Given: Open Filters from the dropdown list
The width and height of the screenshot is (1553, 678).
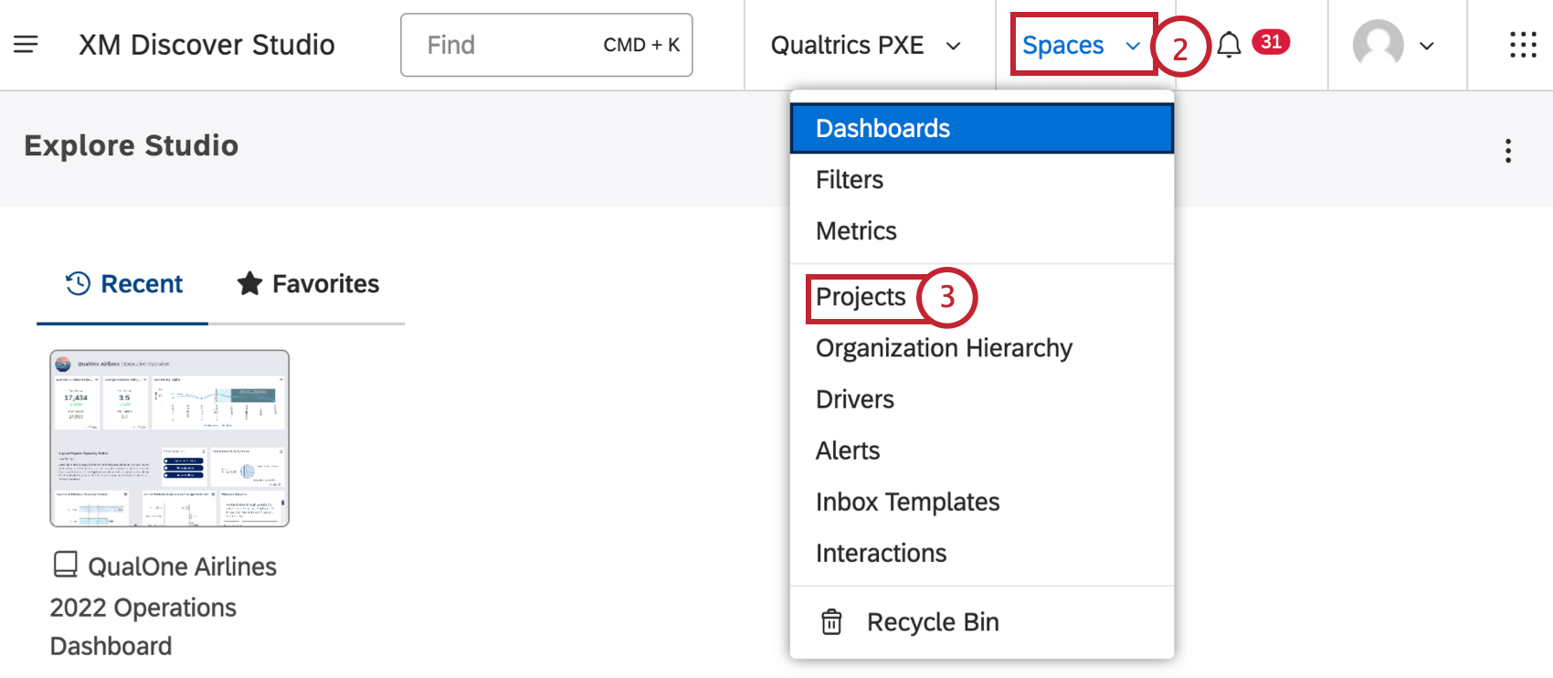Looking at the screenshot, I should pyautogui.click(x=850, y=180).
